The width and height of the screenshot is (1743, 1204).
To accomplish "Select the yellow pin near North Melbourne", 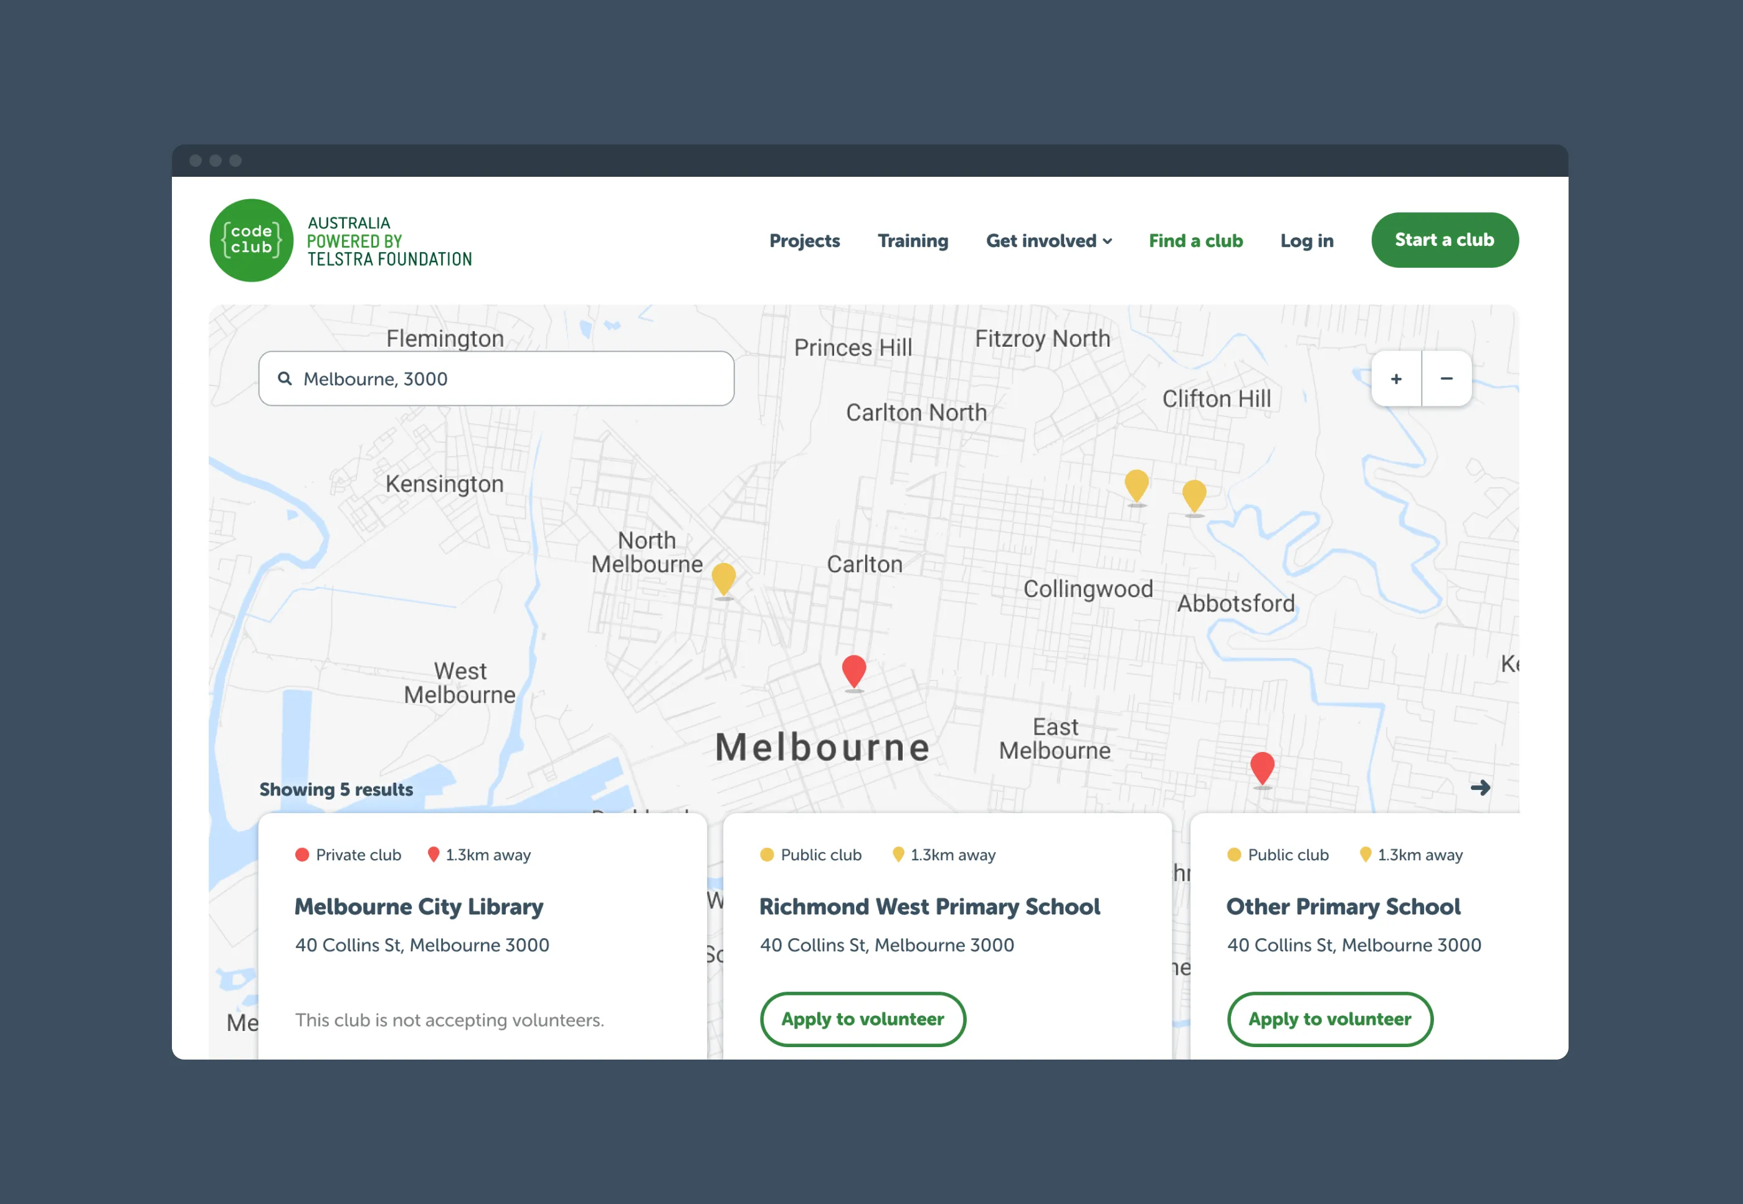I will 723,580.
